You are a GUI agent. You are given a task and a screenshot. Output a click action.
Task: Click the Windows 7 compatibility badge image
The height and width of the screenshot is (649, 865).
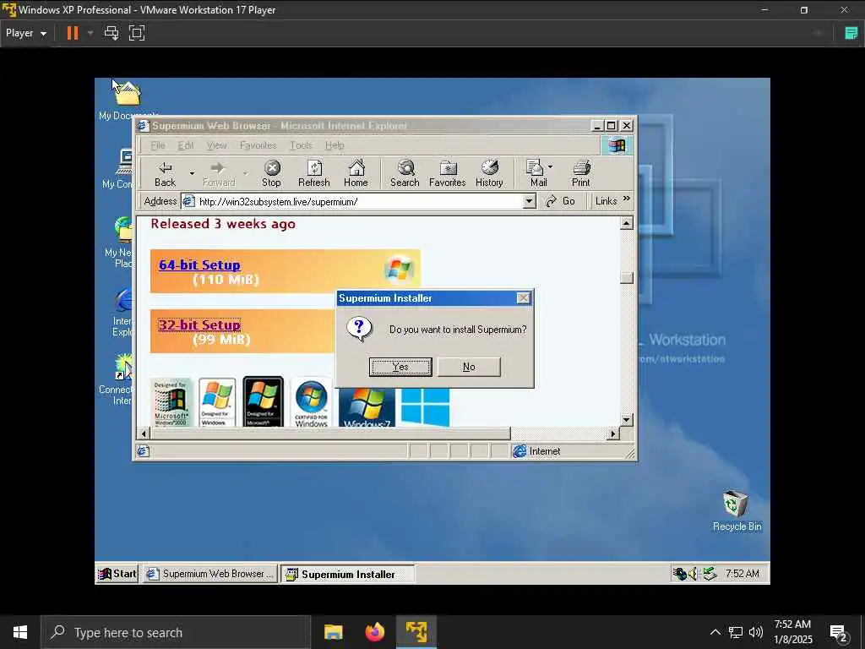[x=367, y=407]
